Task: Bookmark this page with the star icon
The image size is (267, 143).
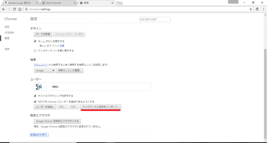Action: (x=251, y=9)
